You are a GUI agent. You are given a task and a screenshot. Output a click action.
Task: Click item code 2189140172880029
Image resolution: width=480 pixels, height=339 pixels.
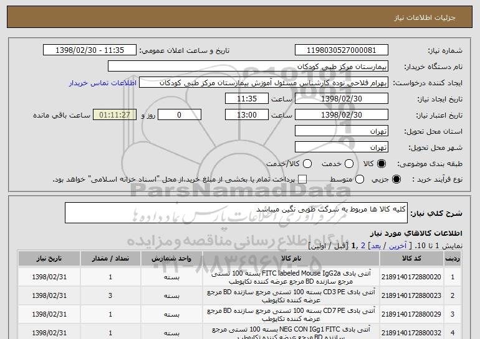(411, 314)
